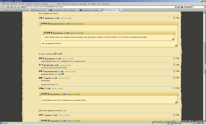Click the green forward navigation arrow in toolbar
206x125 pixels.
(11, 7)
